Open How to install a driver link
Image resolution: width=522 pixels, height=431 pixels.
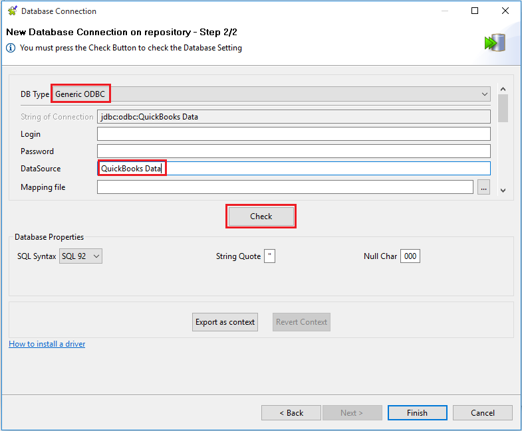[47, 344]
